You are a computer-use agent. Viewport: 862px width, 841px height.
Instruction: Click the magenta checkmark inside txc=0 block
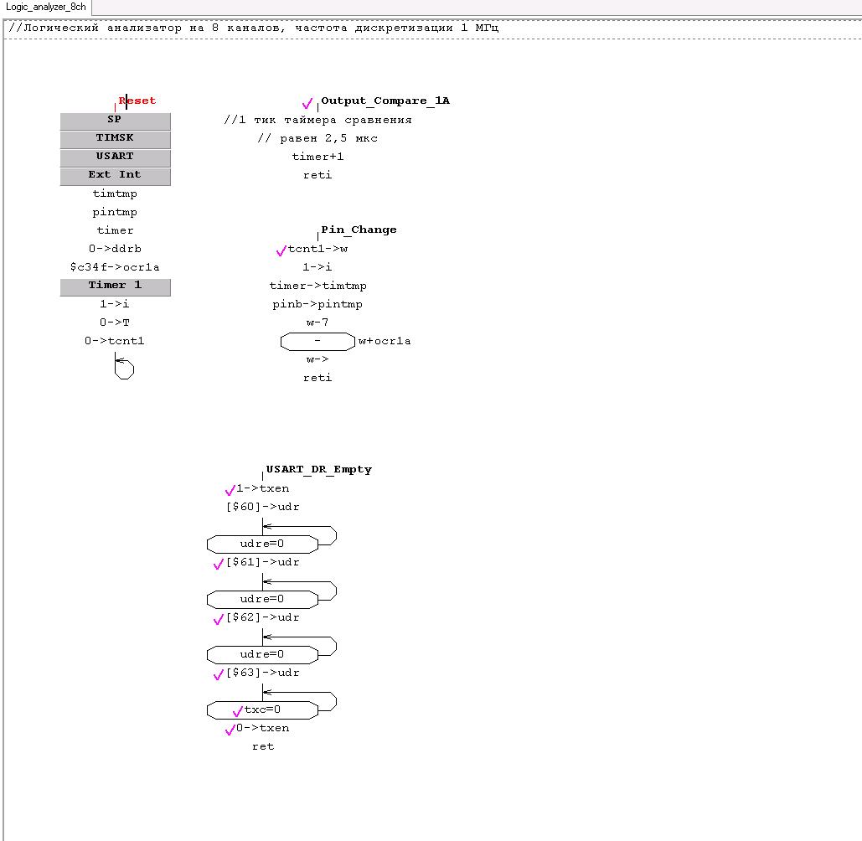[x=238, y=712]
